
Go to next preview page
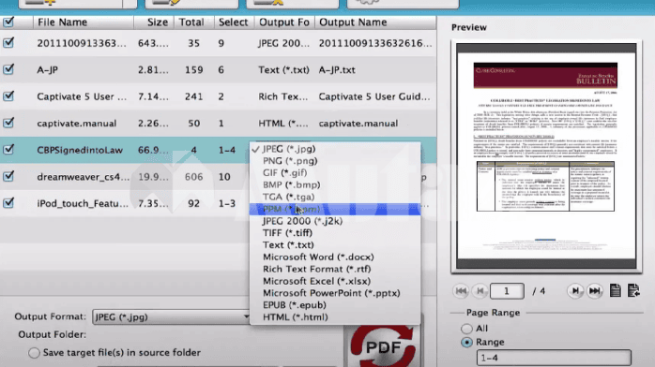575,291
